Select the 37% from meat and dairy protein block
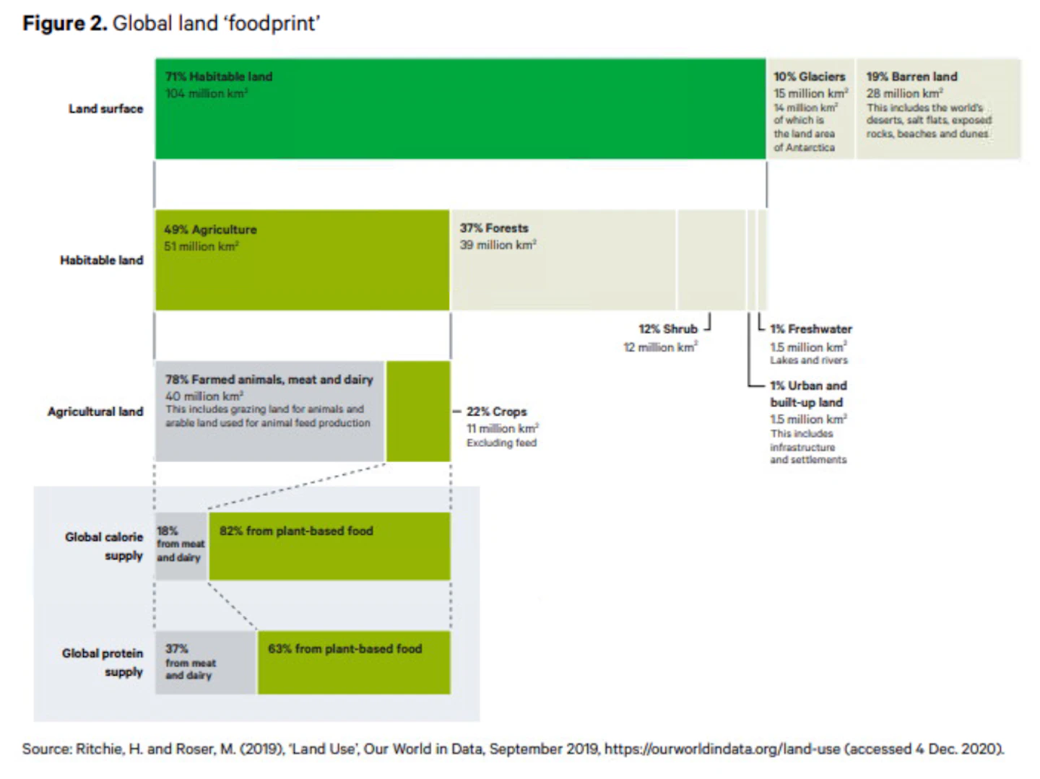 tap(205, 663)
